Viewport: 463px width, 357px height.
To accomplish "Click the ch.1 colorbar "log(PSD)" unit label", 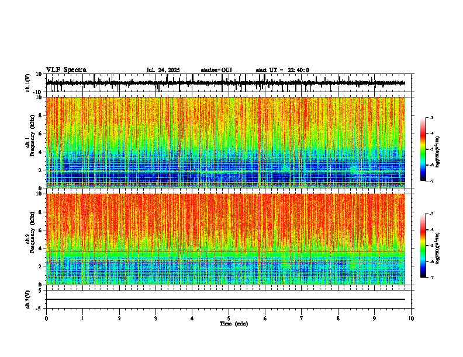I will coord(438,152).
